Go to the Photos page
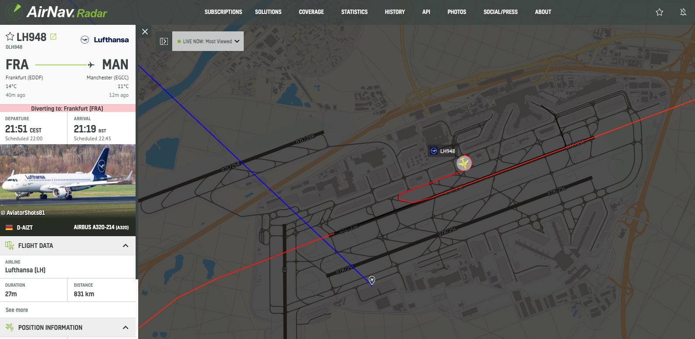The height and width of the screenshot is (339, 695). 457,12
